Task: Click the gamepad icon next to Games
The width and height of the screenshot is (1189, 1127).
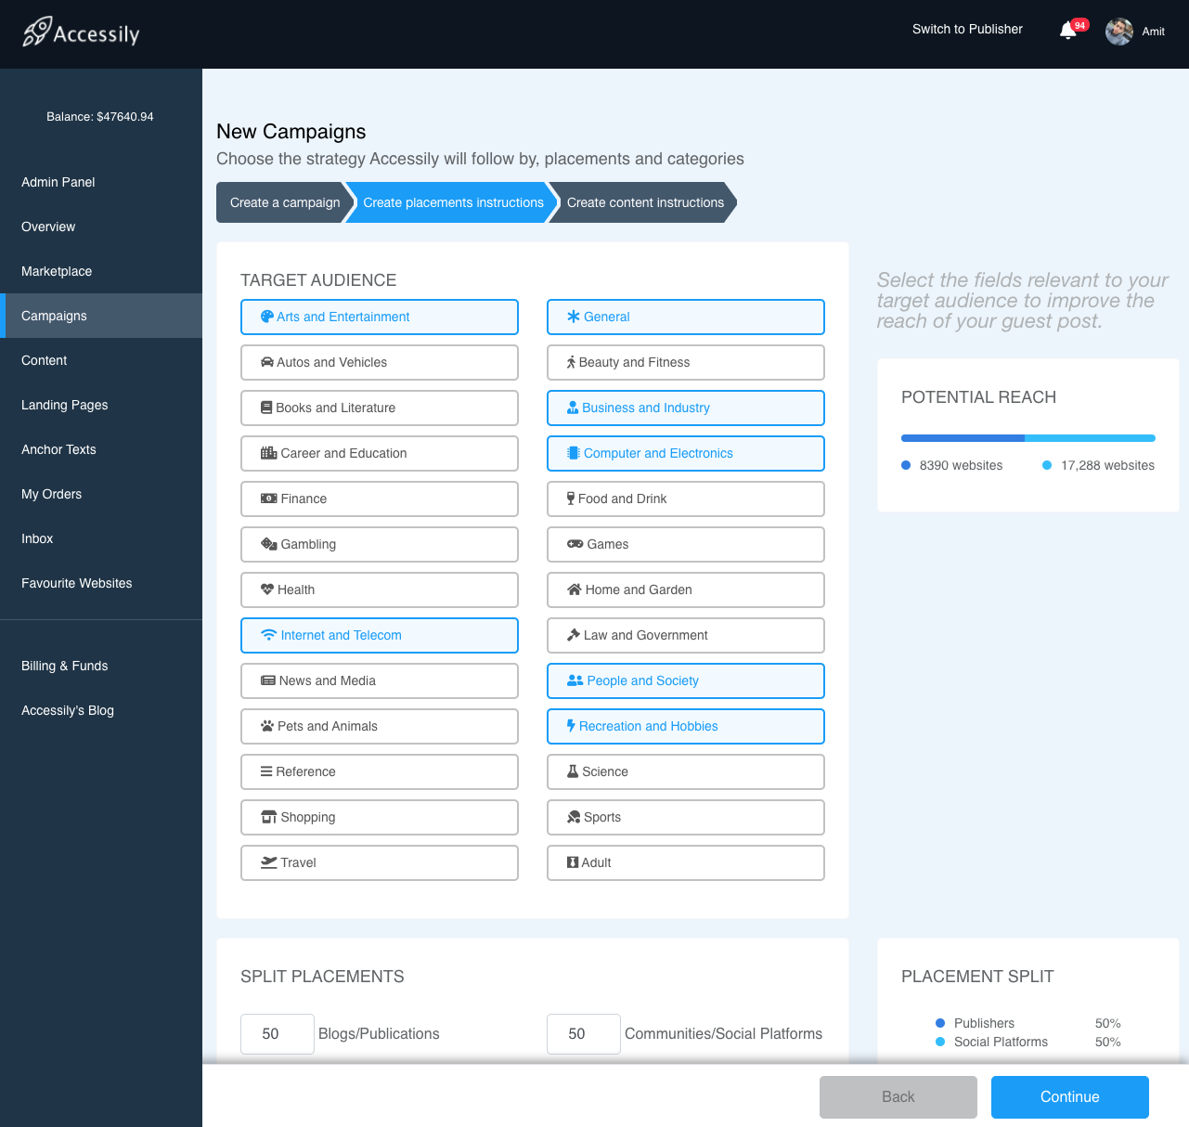Action: [575, 544]
